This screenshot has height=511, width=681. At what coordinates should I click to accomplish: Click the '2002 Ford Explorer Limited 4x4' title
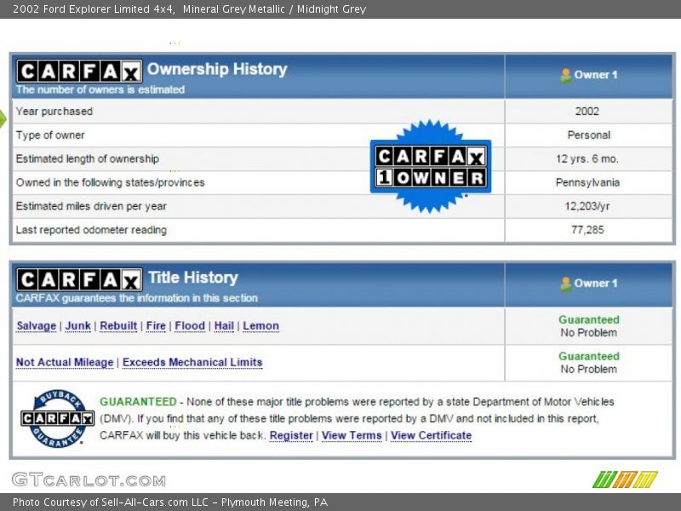click(x=94, y=9)
